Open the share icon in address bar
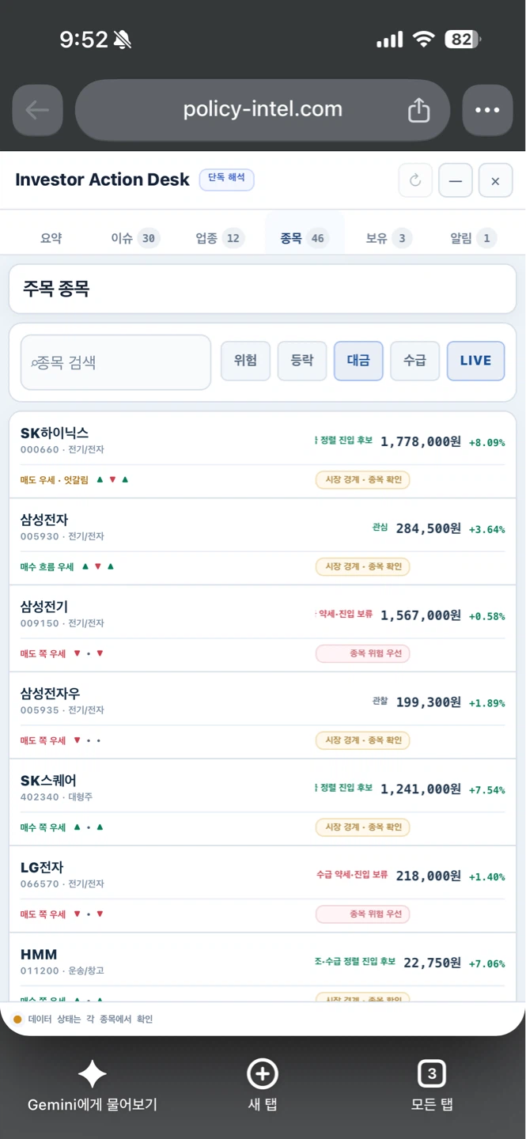Viewport: 526px width, 1139px height. point(418,110)
